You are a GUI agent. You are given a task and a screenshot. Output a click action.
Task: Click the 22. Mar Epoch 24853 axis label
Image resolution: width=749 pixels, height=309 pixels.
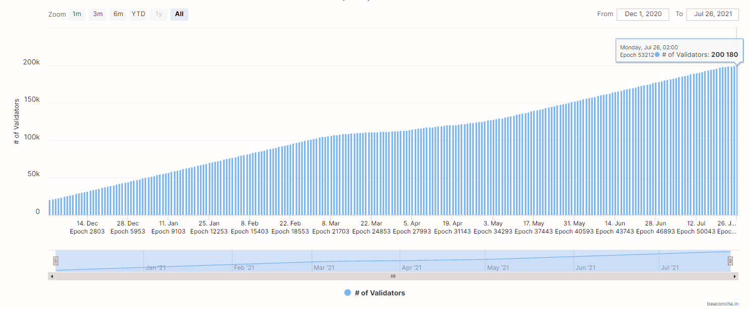pyautogui.click(x=371, y=227)
